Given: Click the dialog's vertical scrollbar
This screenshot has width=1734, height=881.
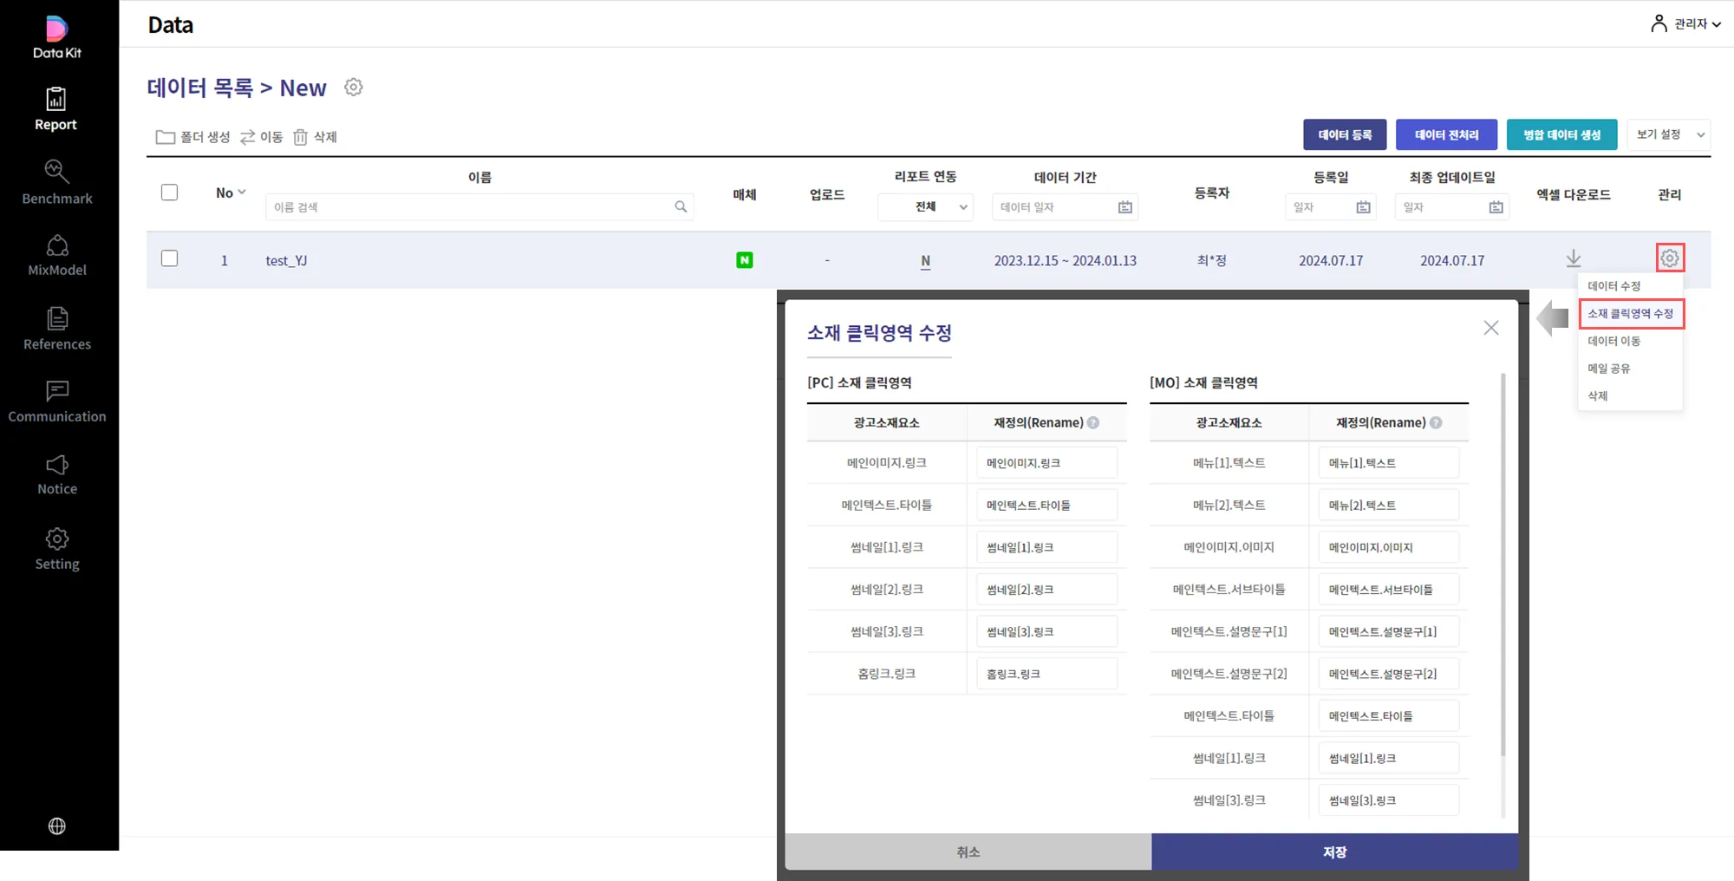Looking at the screenshot, I should [x=1503, y=564].
